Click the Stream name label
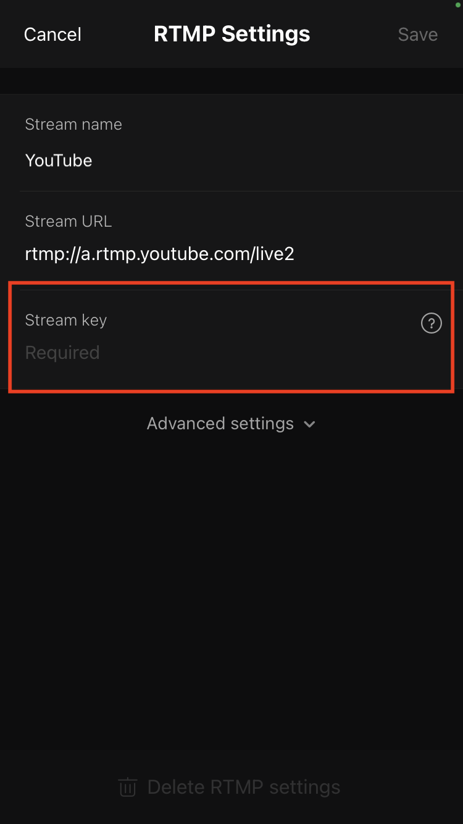The width and height of the screenshot is (463, 824). tap(73, 125)
